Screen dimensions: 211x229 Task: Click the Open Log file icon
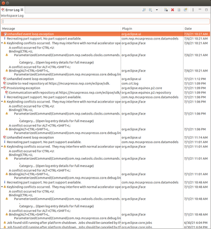pyautogui.click(x=179, y=10)
